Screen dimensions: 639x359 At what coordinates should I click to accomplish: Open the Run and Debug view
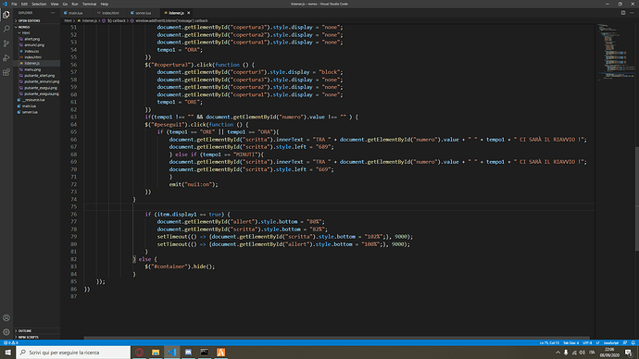(x=6, y=57)
